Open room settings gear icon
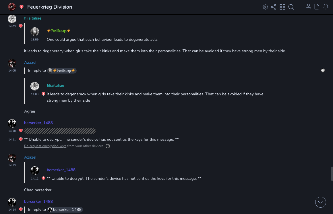333x214 pixels. [265, 7]
